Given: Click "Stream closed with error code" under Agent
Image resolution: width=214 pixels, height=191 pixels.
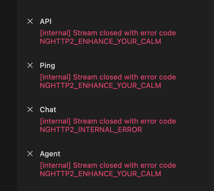Looking at the screenshot, I should coord(124,165).
